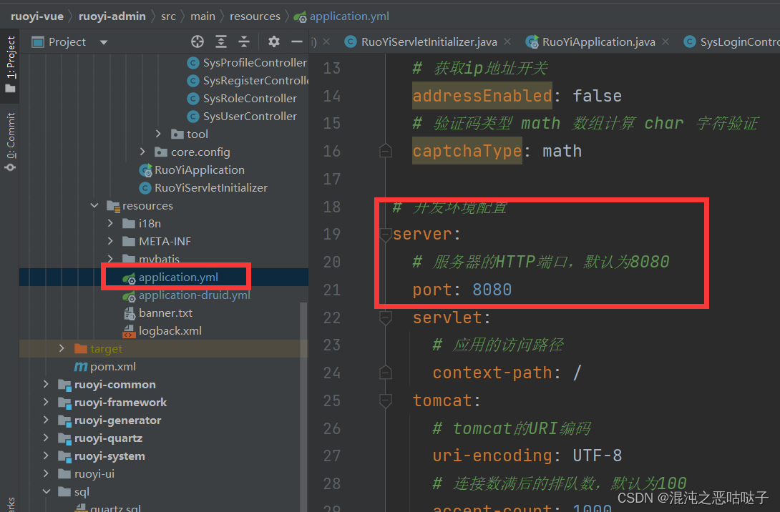This screenshot has width=780, height=512.
Task: Open the Project view dropdown arrow
Action: (x=104, y=42)
